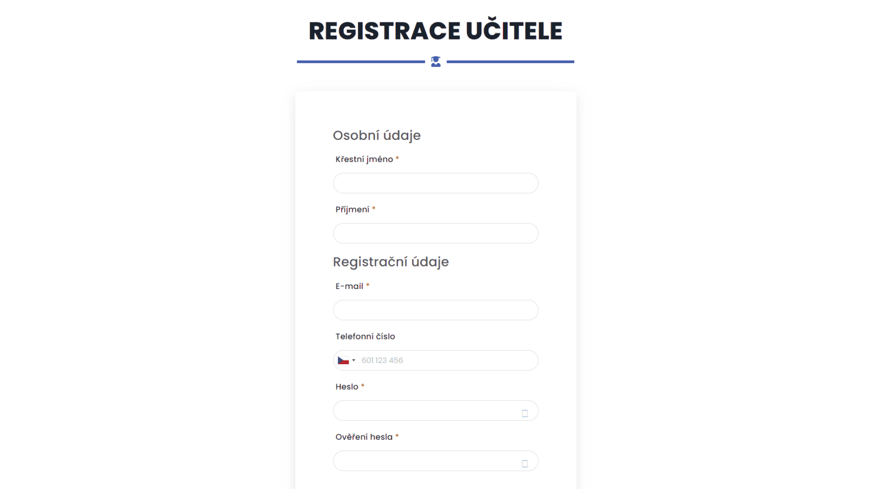The height and width of the screenshot is (489, 870).
Task: Click the Osobní údaje section heading
Action: pyautogui.click(x=376, y=135)
